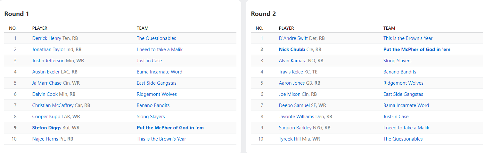Open Ja'Marr Chase player page

point(47,83)
